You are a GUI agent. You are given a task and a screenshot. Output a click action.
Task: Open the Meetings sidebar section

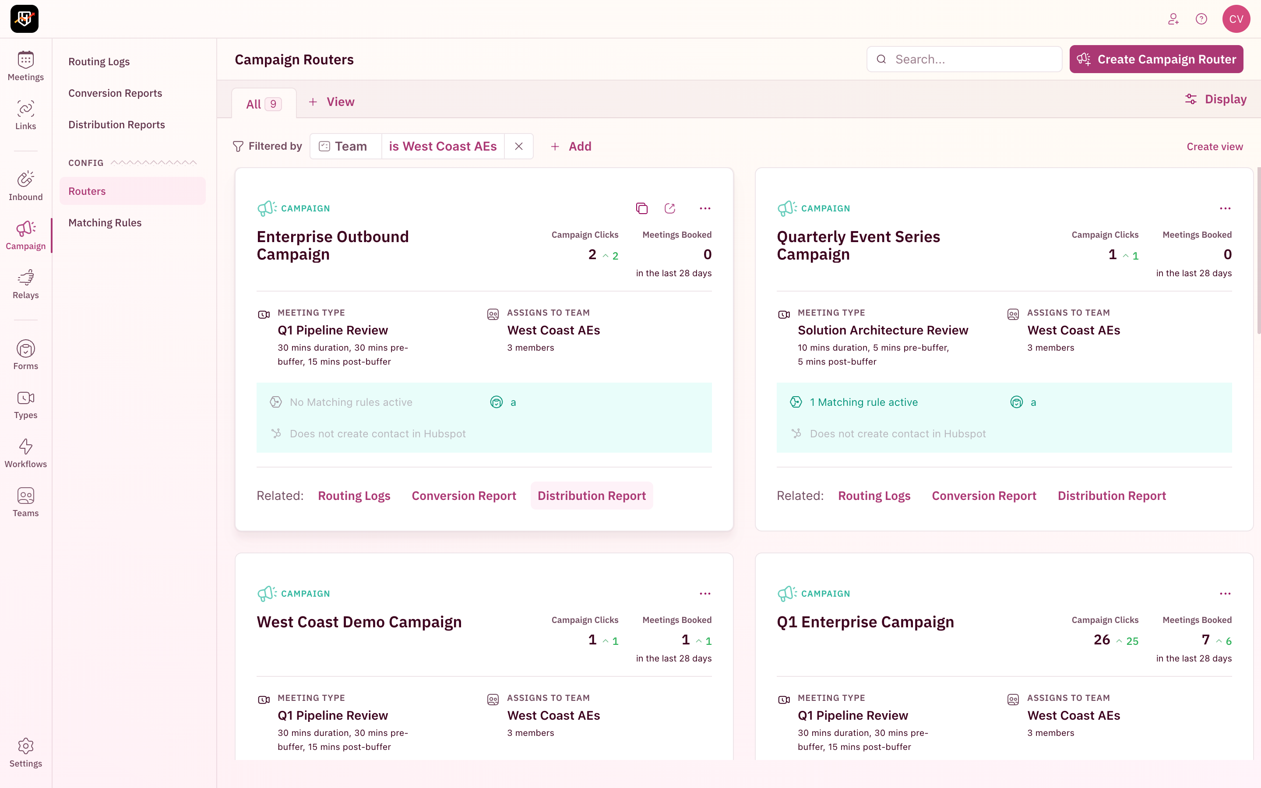click(25, 66)
